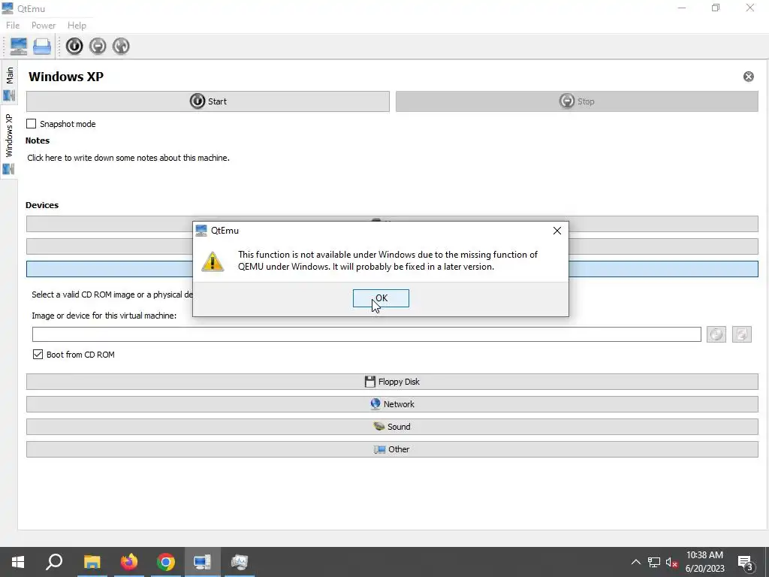Click the Notes heading label
Screen dimensions: 769x577
click(38, 140)
